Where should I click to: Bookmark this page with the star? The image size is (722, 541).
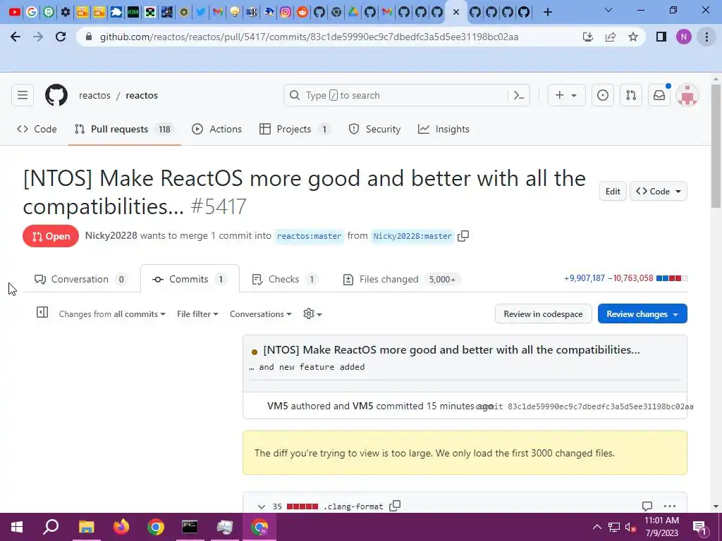coord(633,37)
